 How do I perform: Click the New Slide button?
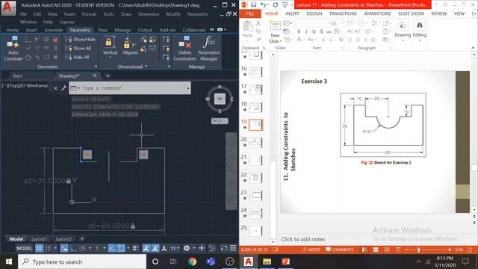[x=275, y=32]
